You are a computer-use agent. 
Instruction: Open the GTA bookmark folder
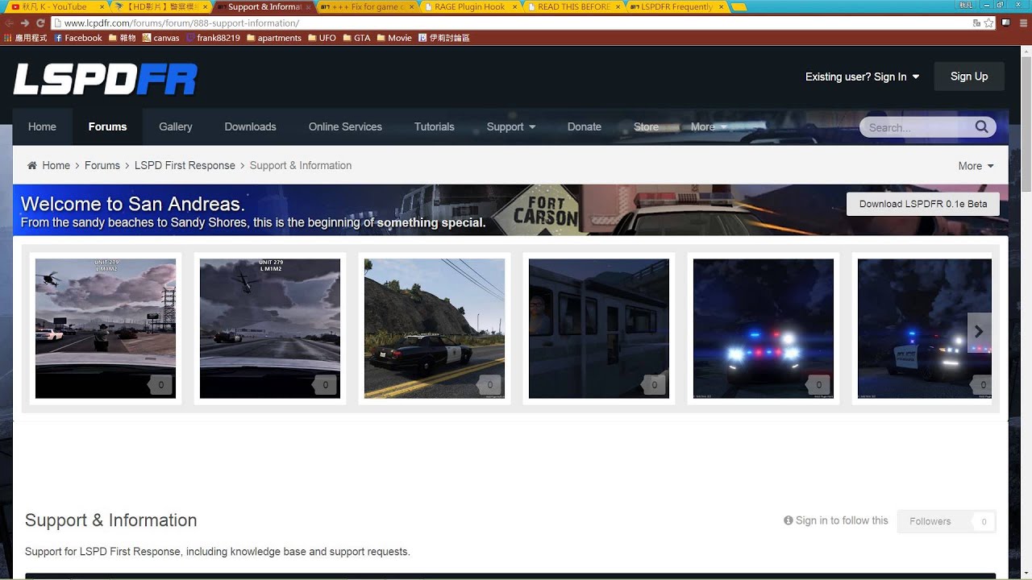click(356, 38)
